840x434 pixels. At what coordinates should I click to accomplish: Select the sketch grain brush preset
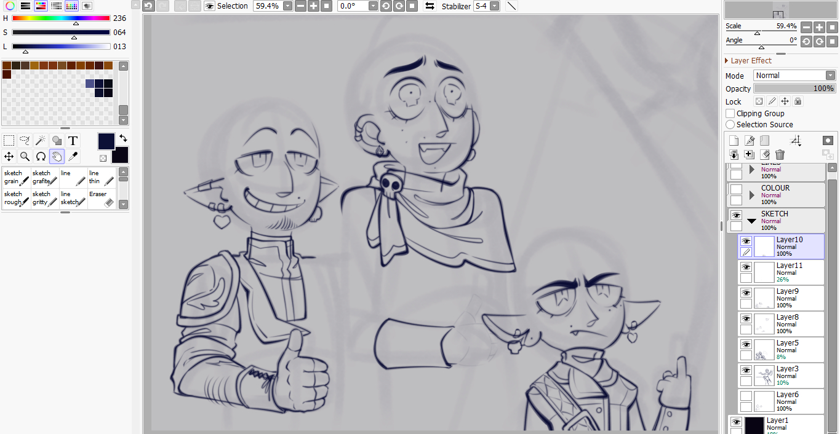[x=16, y=178]
